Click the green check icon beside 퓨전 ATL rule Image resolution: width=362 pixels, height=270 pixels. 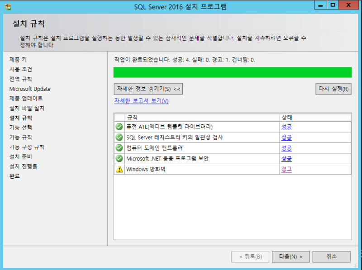pyautogui.click(x=119, y=127)
